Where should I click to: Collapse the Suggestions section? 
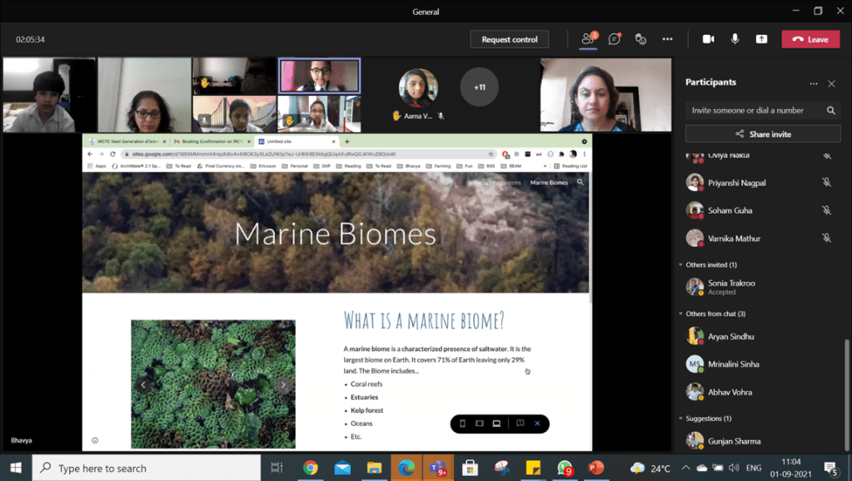click(x=680, y=419)
